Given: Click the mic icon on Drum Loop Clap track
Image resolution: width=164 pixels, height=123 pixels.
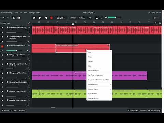Looking at the screenshot, I should [x=8, y=37].
